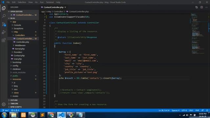This screenshot has height=118, width=210.
Task: Open errors and warnings count in status bar
Action: tap(15, 110)
